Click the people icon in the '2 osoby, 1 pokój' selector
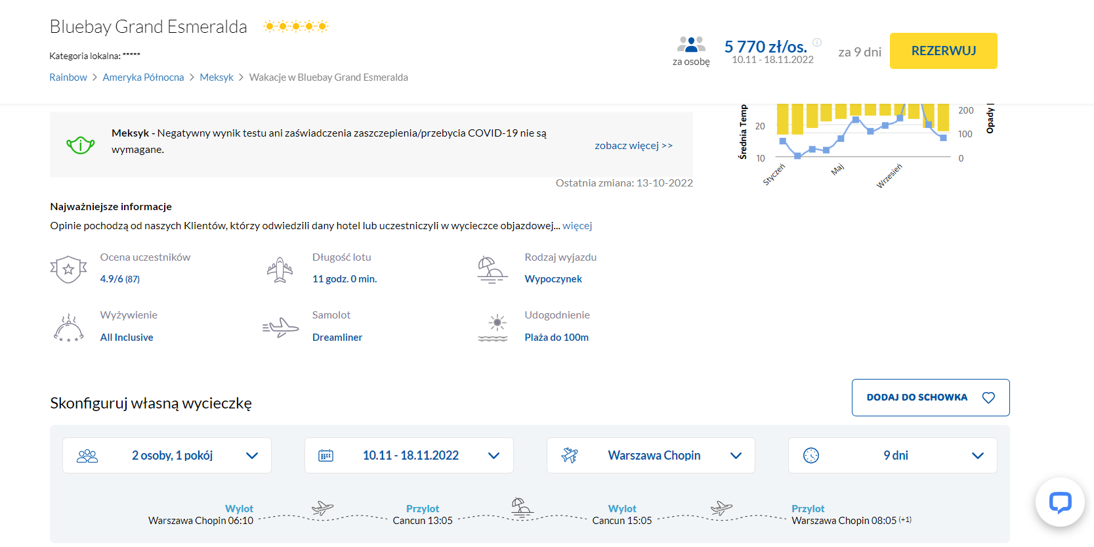This screenshot has width=1094, height=547. (87, 456)
